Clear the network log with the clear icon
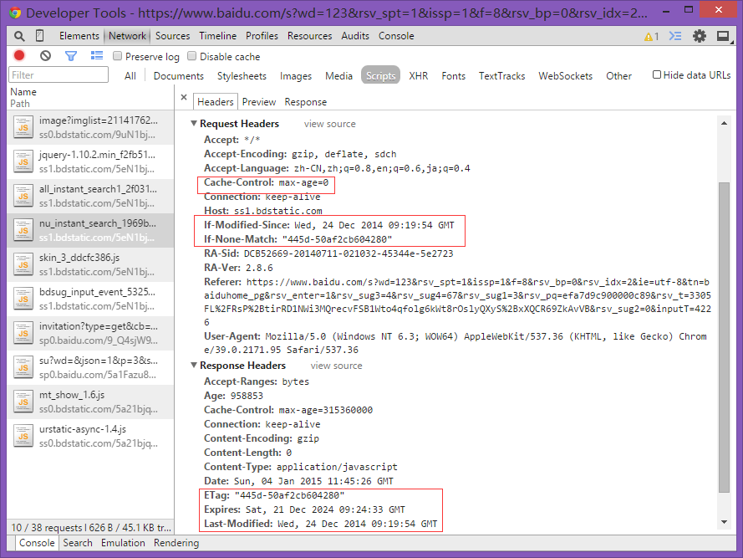 click(x=45, y=56)
